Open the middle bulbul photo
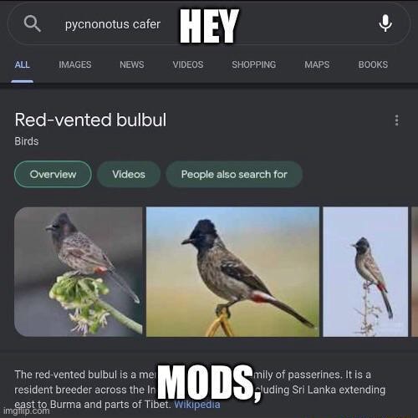Image resolution: width=418 pixels, height=418 pixels. 232,272
